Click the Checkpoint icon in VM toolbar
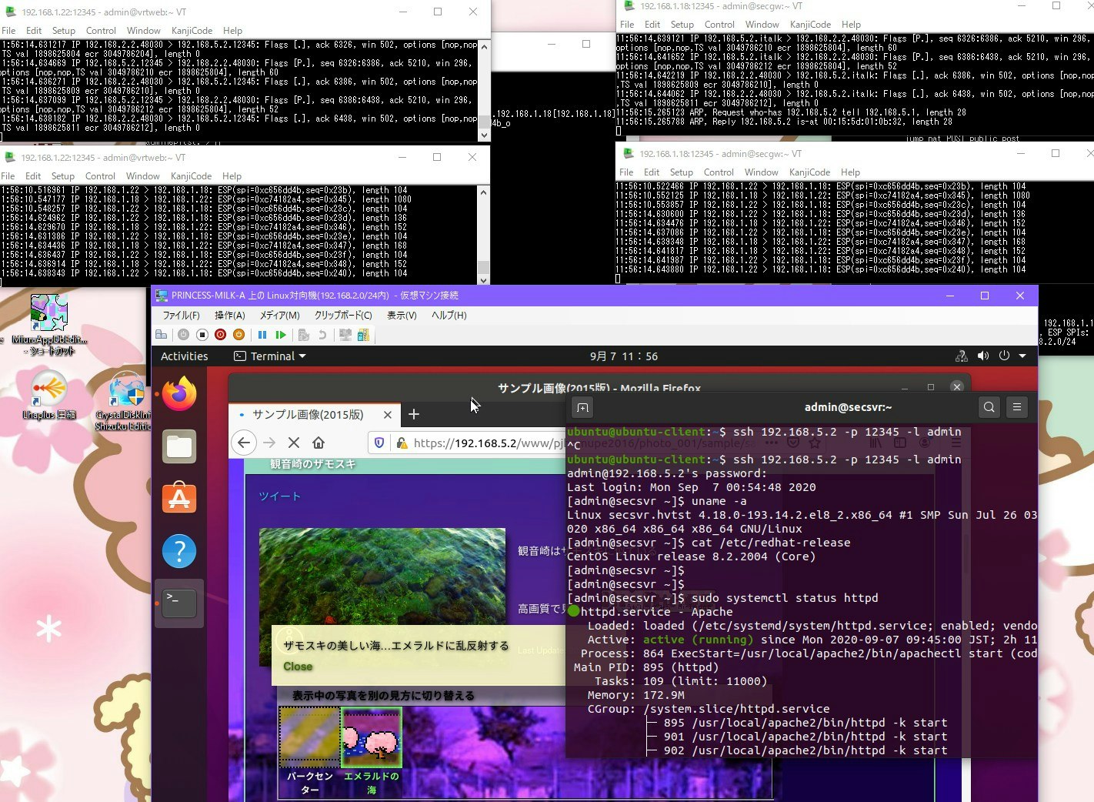 pos(304,335)
